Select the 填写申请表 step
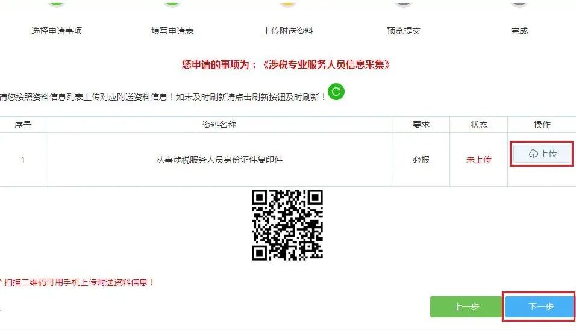Screen dimensions: 576x330 [x=172, y=31]
